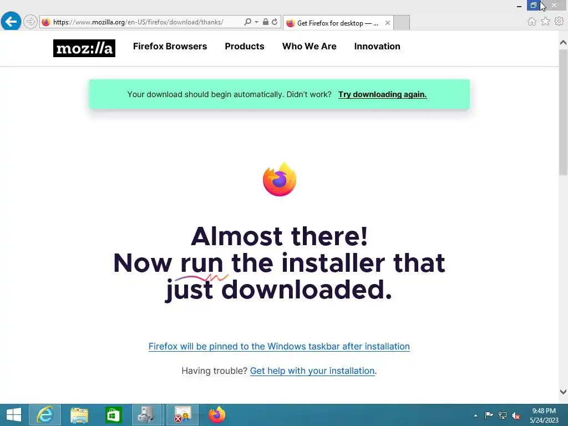Show hidden tray icons arrow
The width and height of the screenshot is (568, 426).
pos(475,415)
